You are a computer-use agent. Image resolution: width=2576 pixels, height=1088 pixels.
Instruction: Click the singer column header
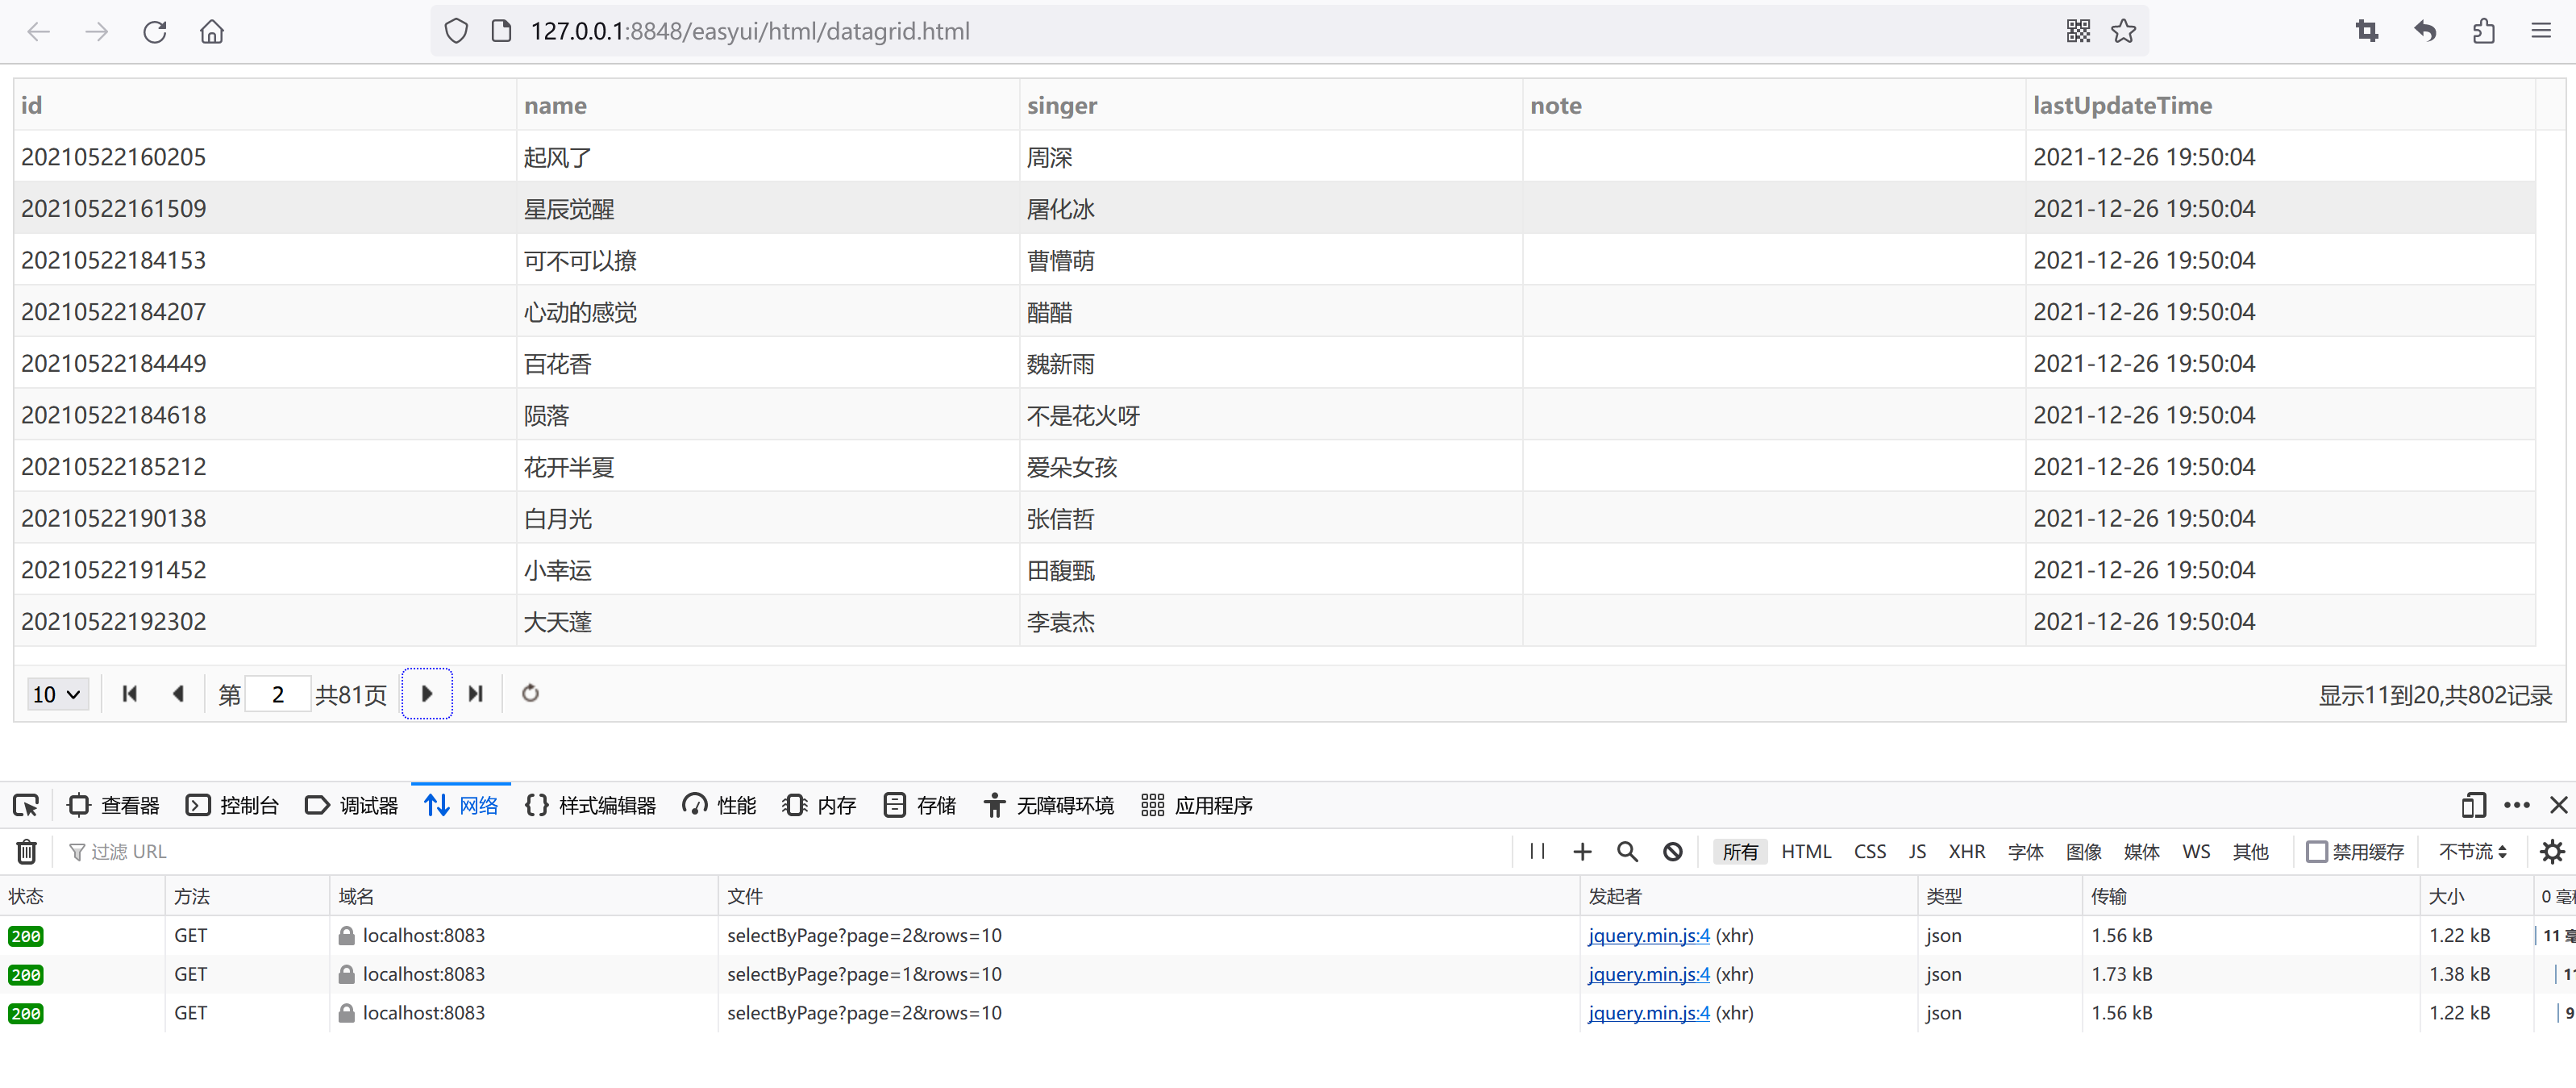pos(1270,106)
